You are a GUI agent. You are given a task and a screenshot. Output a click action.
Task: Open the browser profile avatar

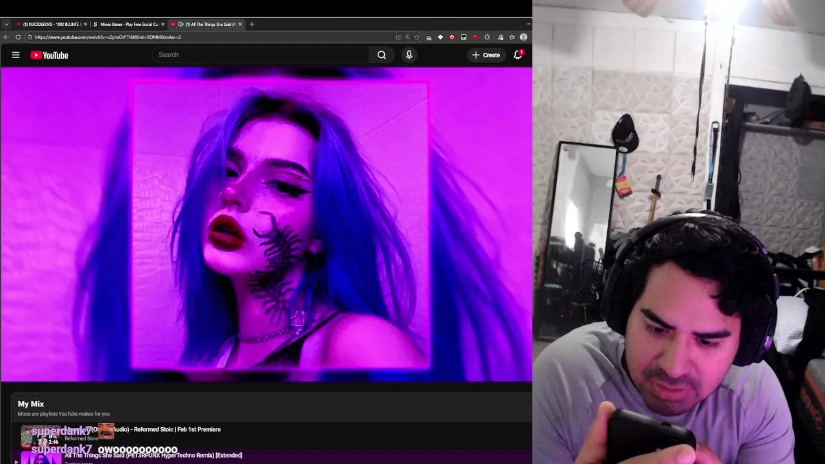click(x=523, y=37)
